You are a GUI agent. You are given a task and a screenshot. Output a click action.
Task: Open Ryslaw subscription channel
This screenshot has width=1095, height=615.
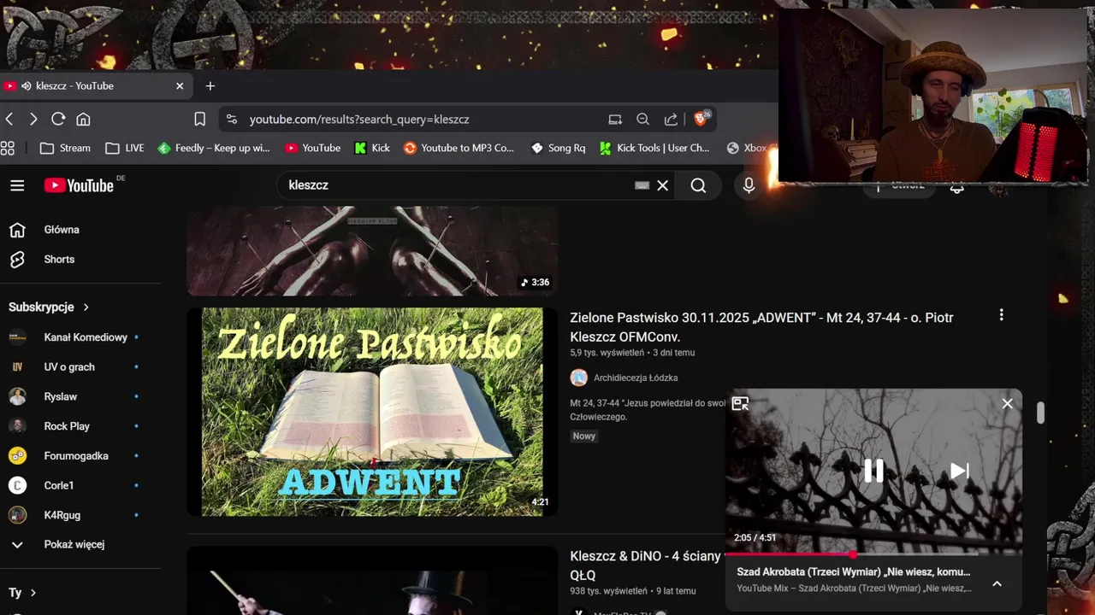[80, 396]
